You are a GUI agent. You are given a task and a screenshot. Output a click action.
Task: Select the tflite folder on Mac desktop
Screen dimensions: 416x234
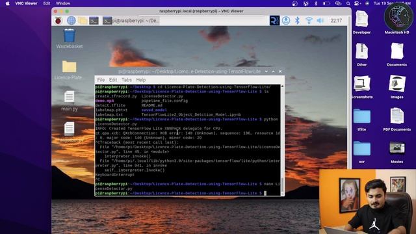[x=361, y=120]
